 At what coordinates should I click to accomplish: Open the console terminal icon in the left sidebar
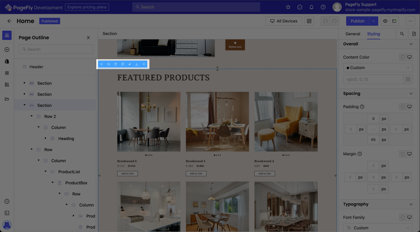click(x=7, y=213)
